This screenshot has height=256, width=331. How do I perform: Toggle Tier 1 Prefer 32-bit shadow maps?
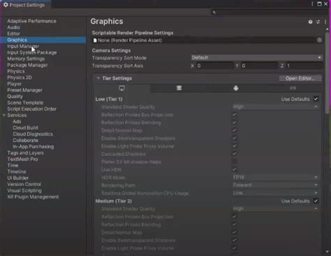click(235, 162)
